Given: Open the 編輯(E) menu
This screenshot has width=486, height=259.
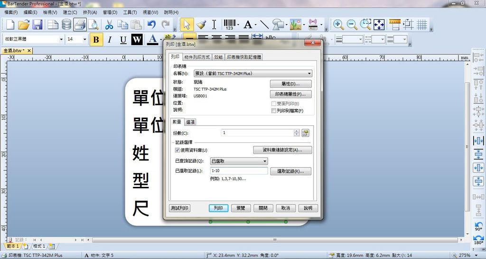Looking at the screenshot, I should point(30,12).
